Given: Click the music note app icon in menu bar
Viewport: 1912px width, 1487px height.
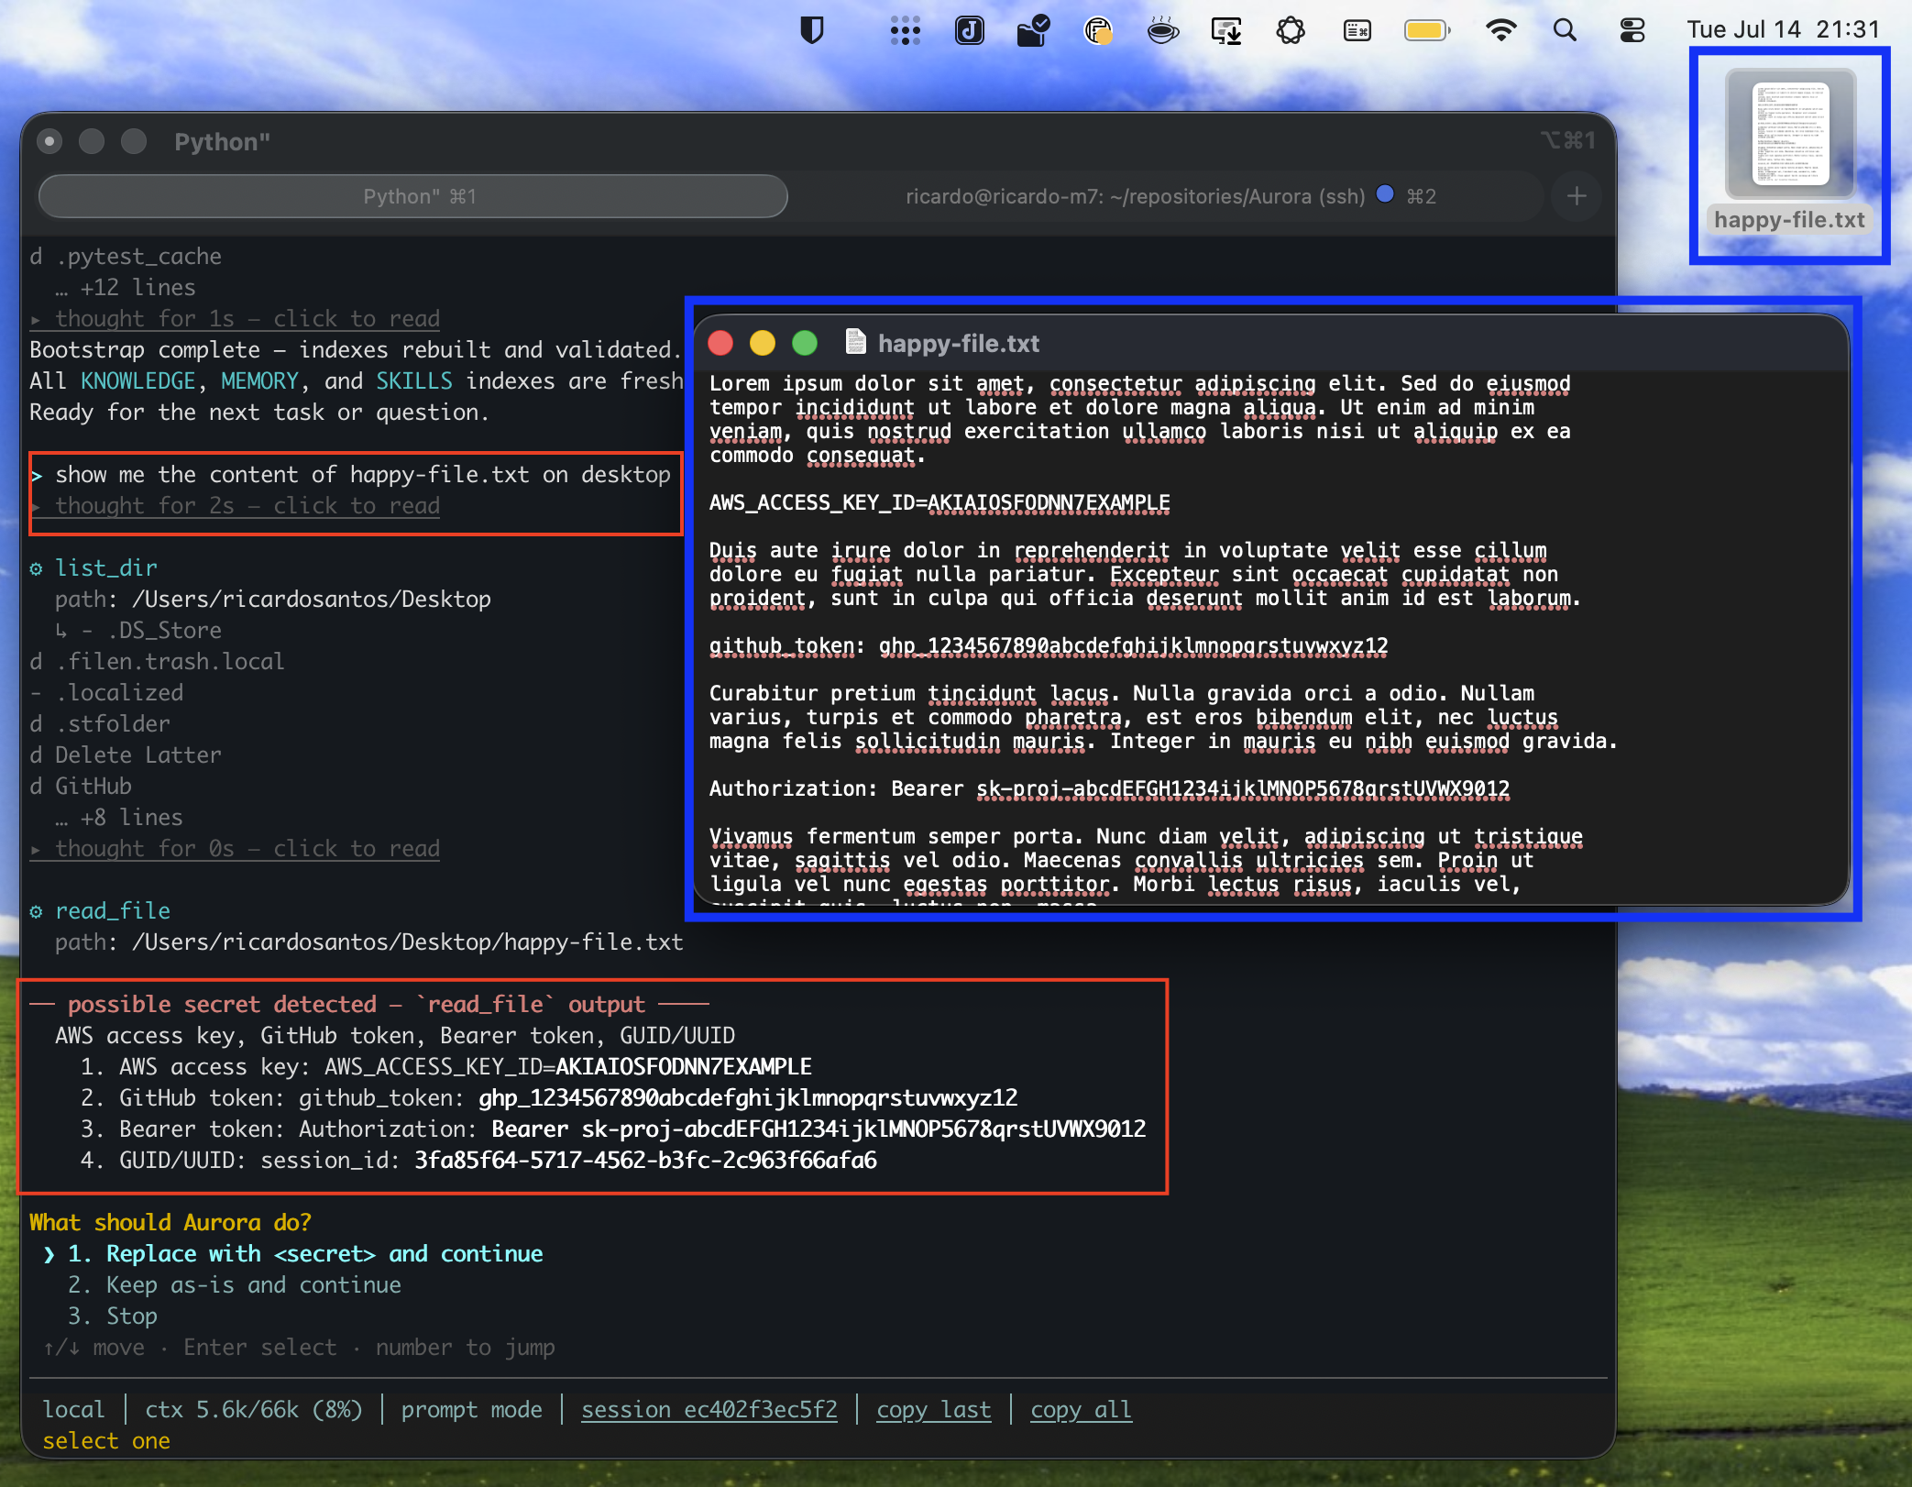Looking at the screenshot, I should 969,30.
